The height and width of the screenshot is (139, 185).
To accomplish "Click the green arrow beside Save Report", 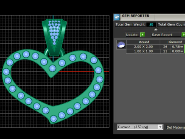I will (x=183, y=35).
